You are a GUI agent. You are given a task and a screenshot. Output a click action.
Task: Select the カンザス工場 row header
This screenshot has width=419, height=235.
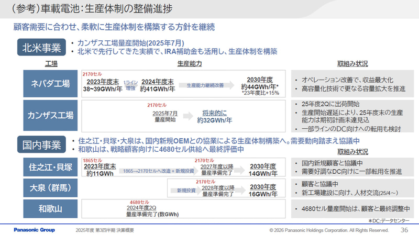click(x=50, y=115)
